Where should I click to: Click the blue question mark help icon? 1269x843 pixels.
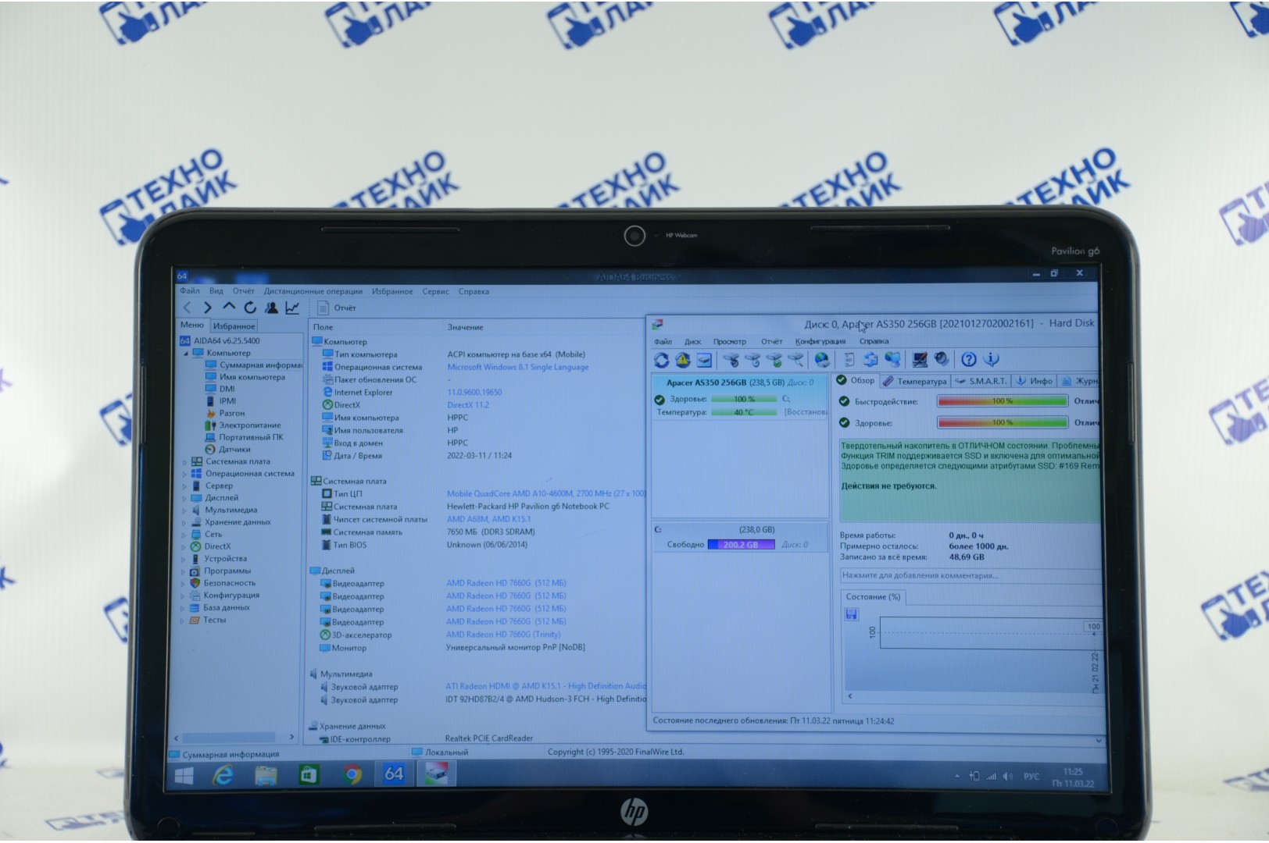pos(968,359)
